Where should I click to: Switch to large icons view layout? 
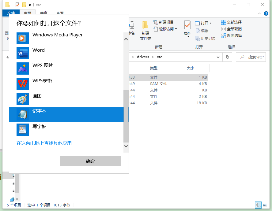(x=265, y=205)
